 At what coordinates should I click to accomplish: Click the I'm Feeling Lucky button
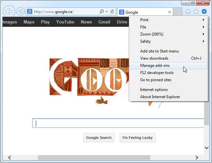(138, 138)
